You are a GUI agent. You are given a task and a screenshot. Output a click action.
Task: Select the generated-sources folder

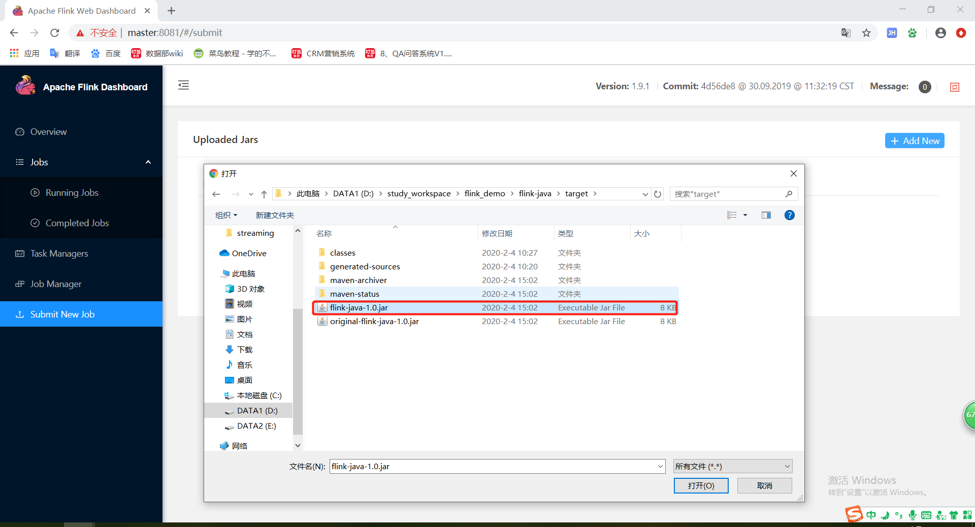[496, 266]
